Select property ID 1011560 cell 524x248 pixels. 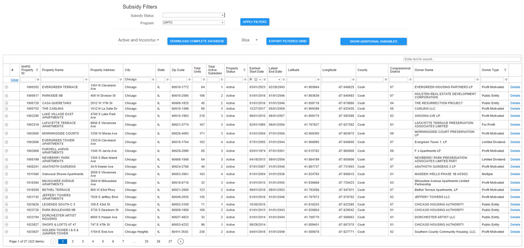(30, 174)
